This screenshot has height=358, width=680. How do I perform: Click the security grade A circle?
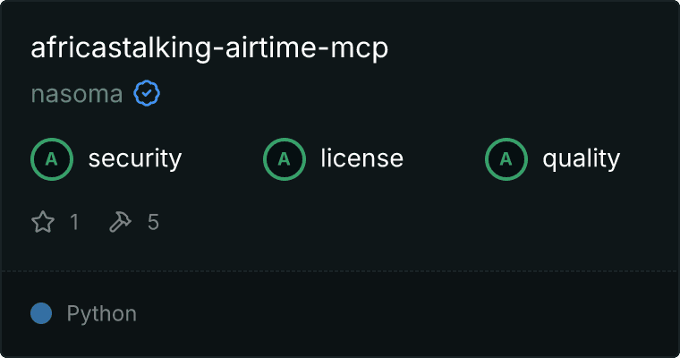coord(52,159)
